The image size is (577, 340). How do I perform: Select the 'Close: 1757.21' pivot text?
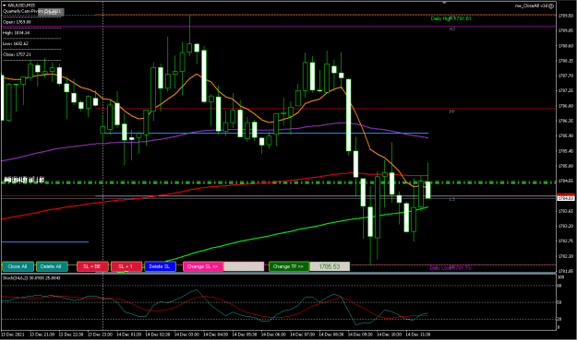tap(17, 54)
